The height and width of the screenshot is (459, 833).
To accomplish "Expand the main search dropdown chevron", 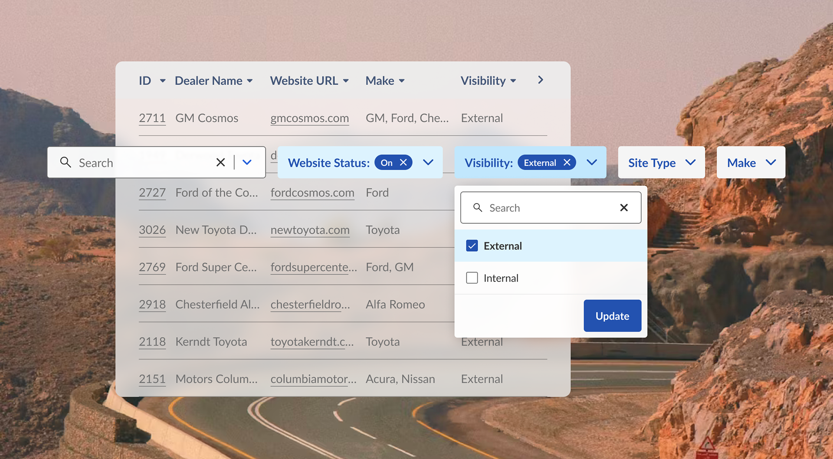I will point(247,162).
